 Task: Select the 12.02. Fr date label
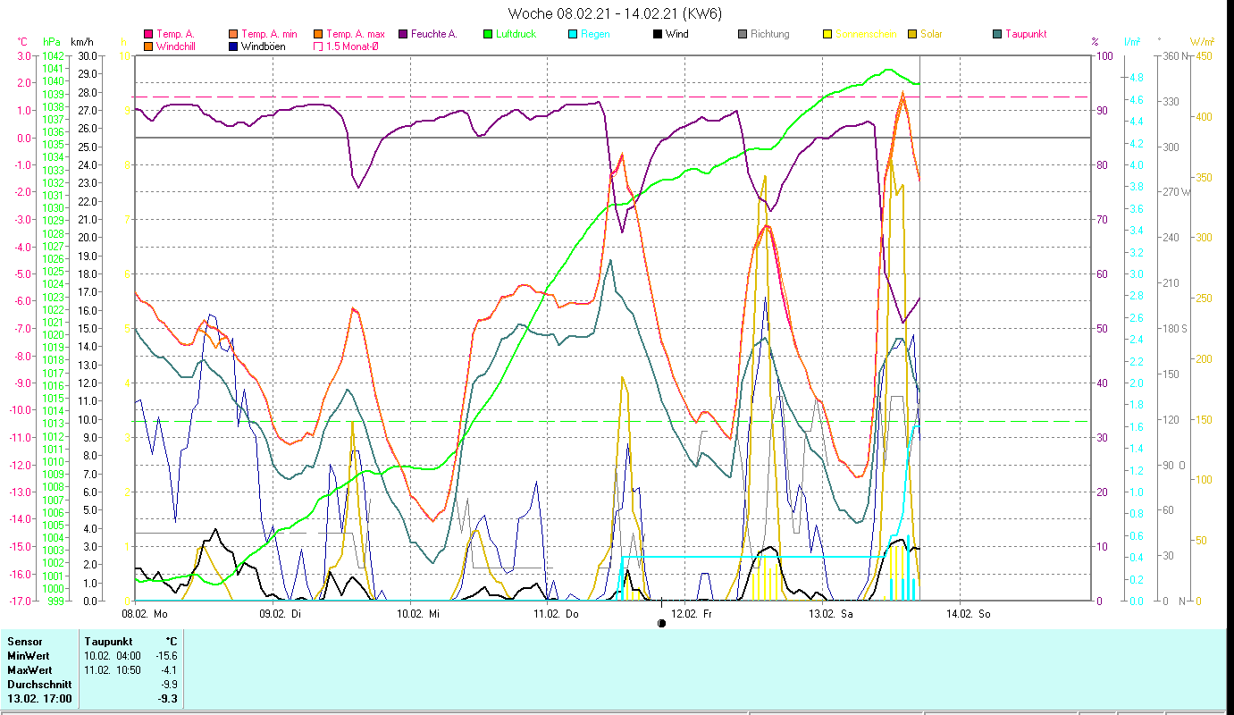tap(692, 614)
